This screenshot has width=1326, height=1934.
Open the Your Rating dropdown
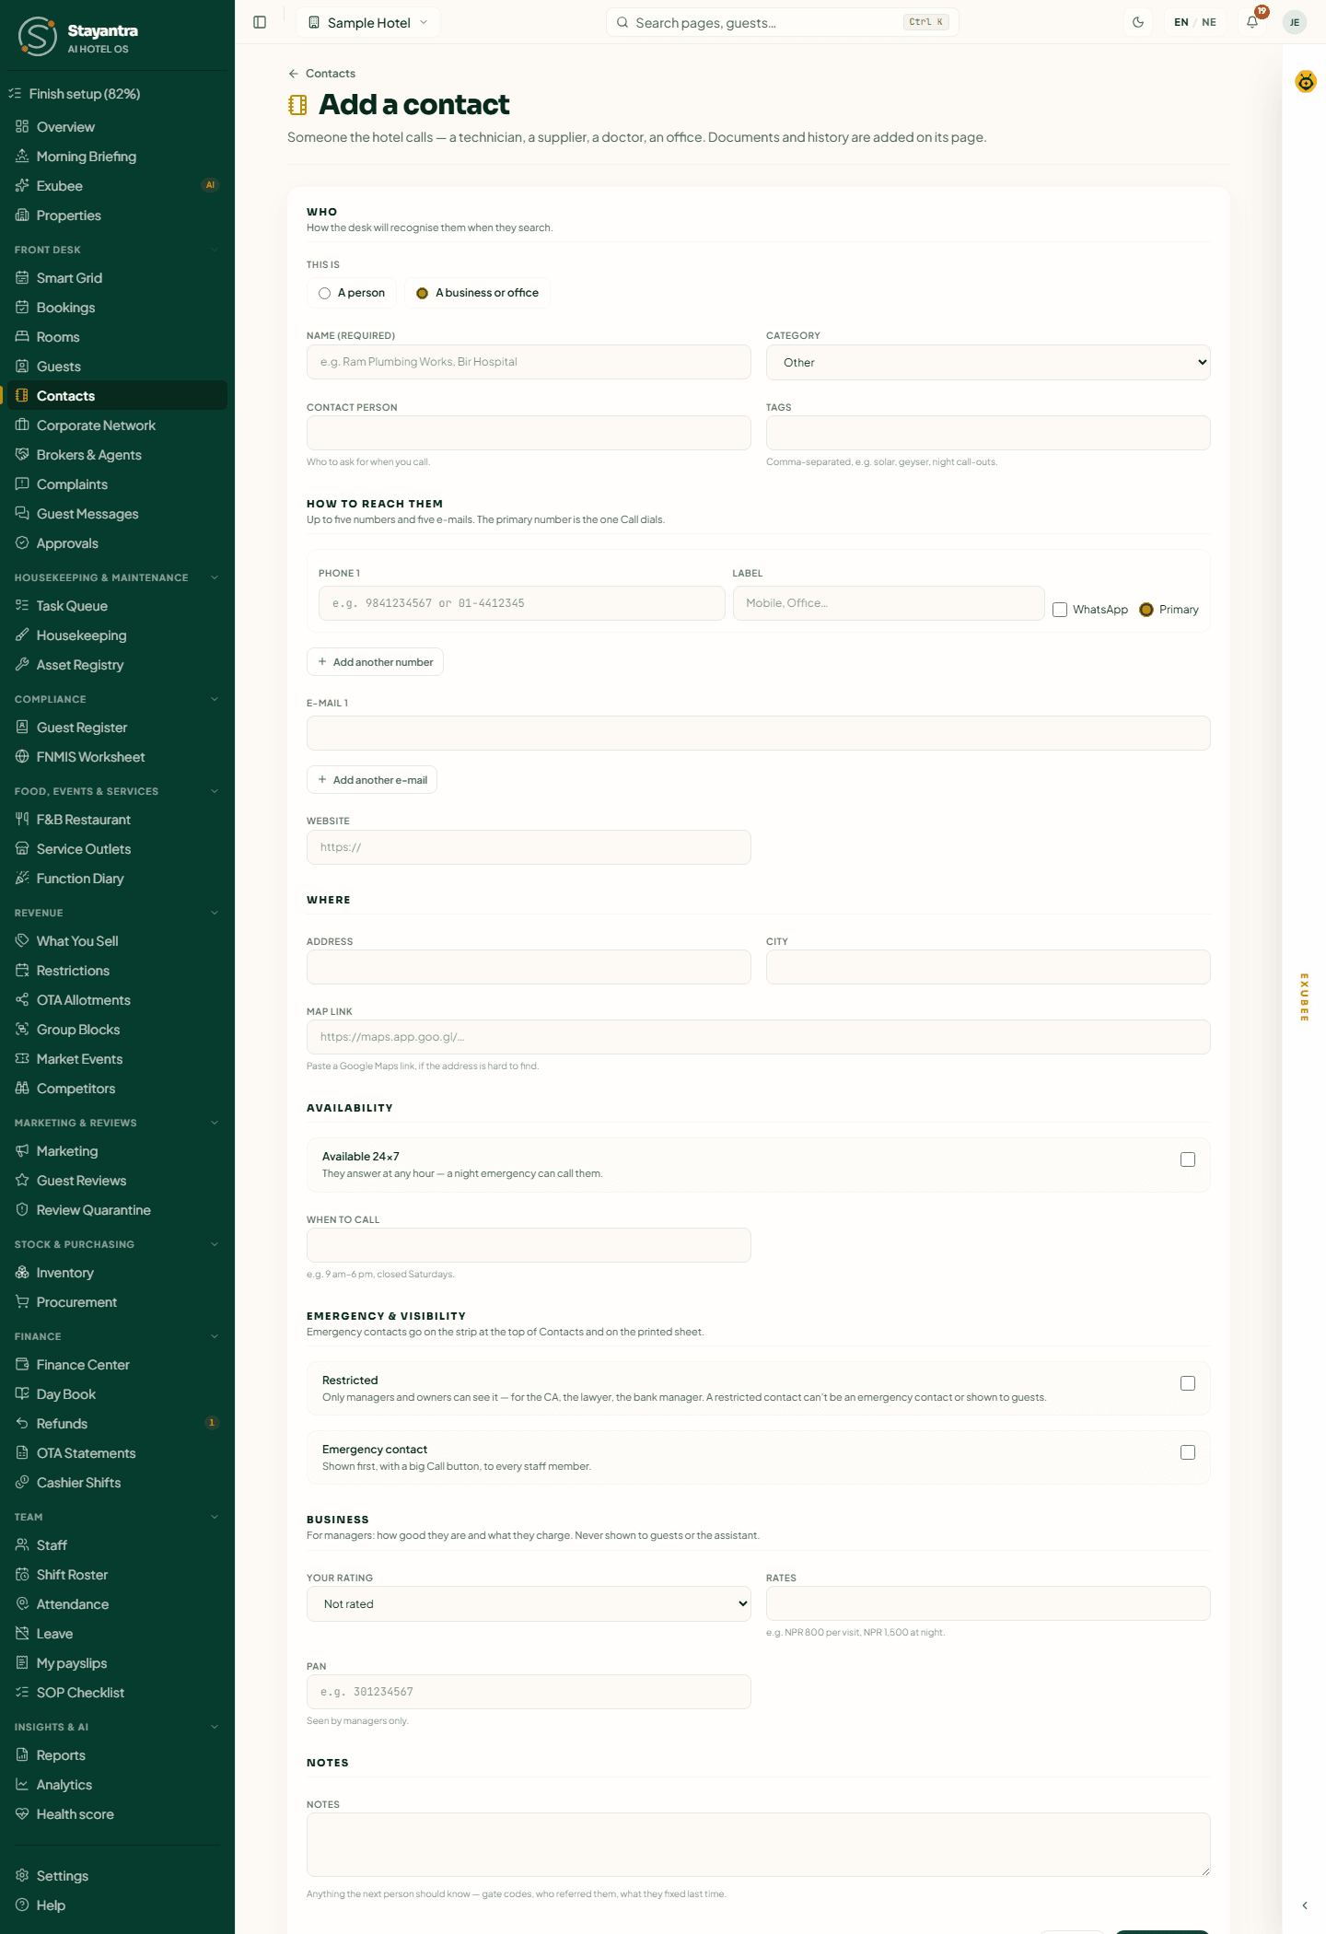529,1604
